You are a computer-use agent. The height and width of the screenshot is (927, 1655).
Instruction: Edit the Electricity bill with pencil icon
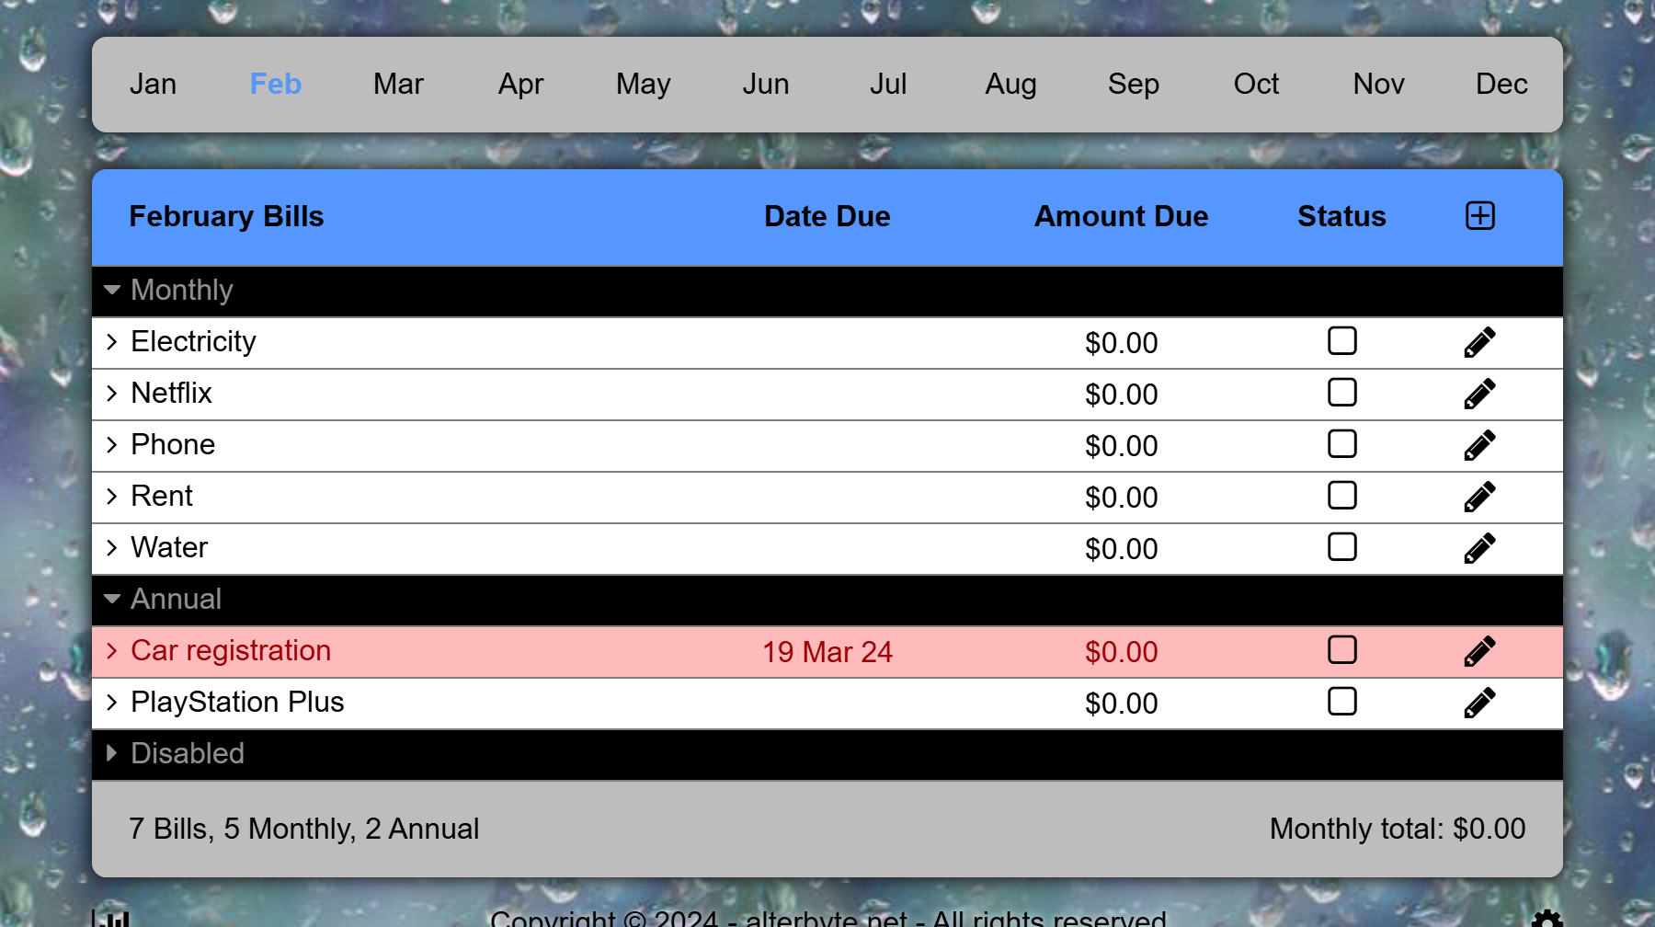(x=1479, y=342)
